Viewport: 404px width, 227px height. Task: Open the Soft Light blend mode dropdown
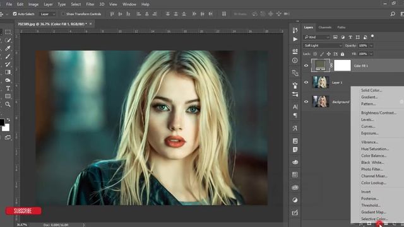click(x=323, y=45)
